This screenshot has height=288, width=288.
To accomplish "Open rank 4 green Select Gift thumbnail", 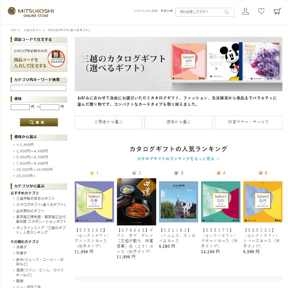I will click(221, 202).
